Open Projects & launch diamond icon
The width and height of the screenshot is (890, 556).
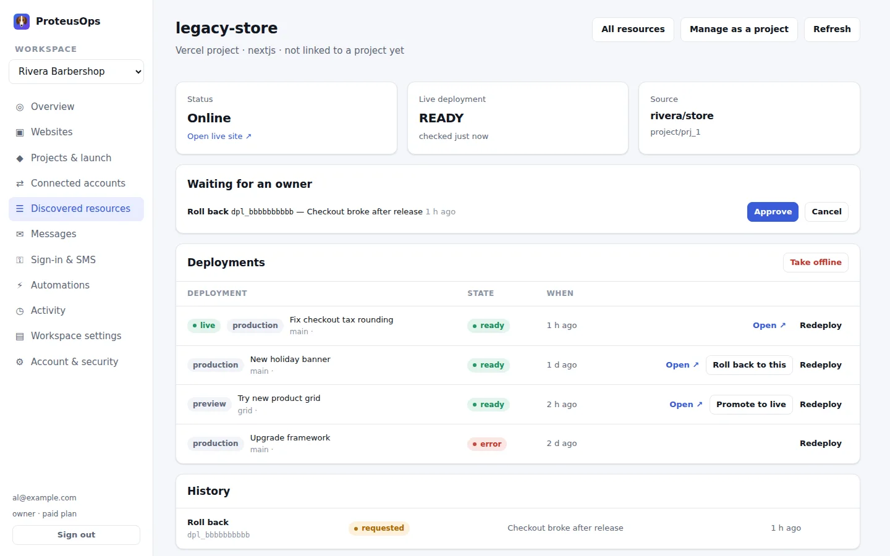pos(20,158)
